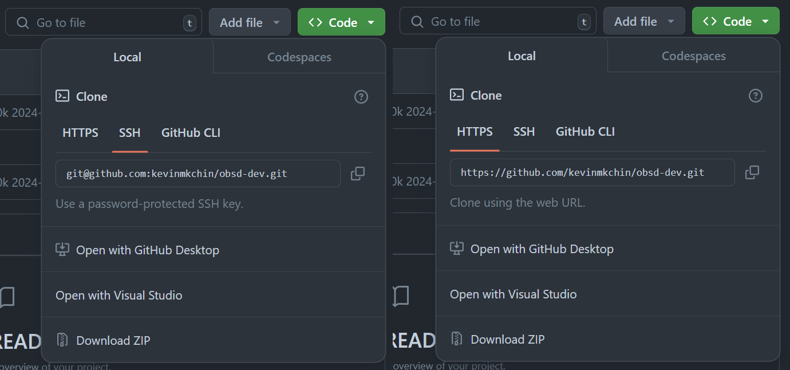
Task: Click 'Clone using the web URL.' text
Action: 518,203
